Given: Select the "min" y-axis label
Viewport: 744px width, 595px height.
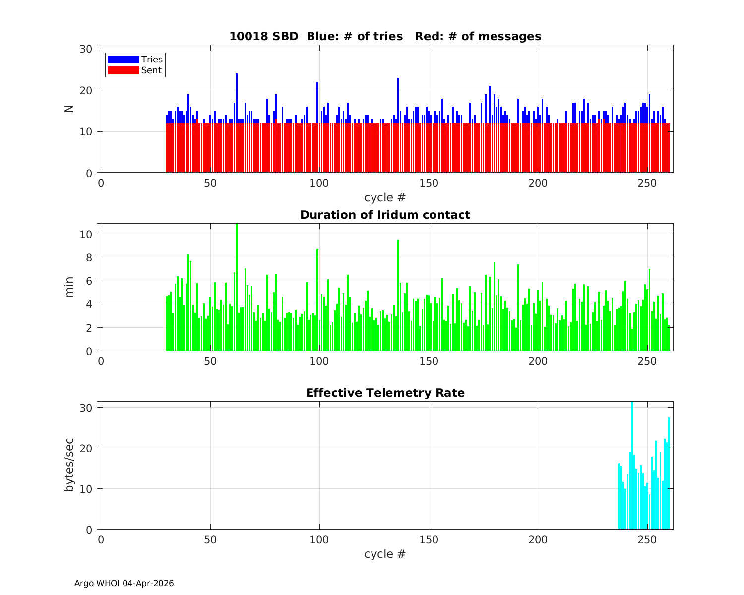Looking at the screenshot, I should tap(69, 287).
